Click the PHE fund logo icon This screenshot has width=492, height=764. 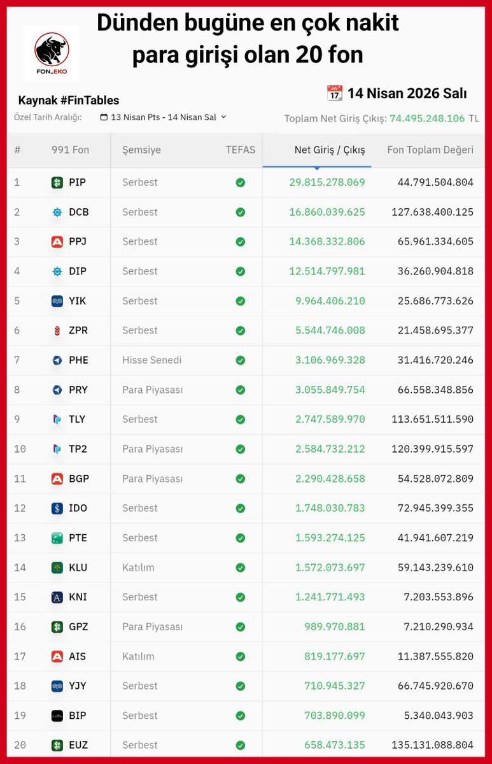(57, 360)
